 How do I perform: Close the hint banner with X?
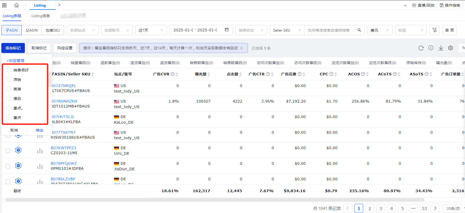[x=241, y=48]
